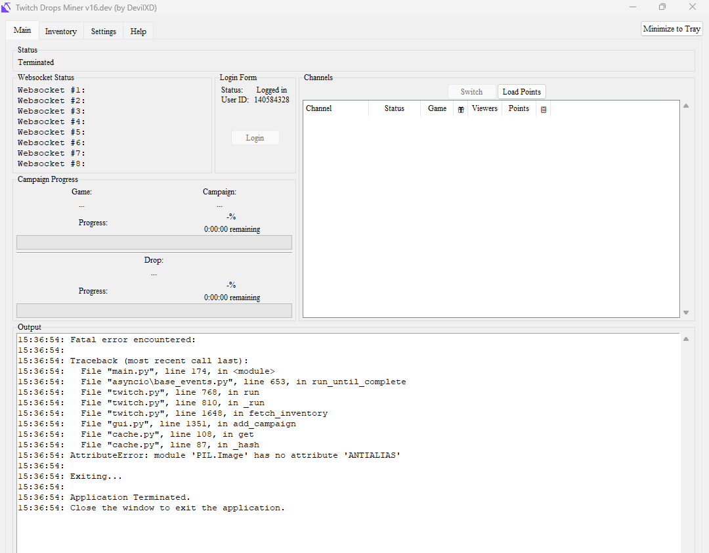Click the Viewers column header
Viewport: 709px width, 553px height.
[x=484, y=108]
